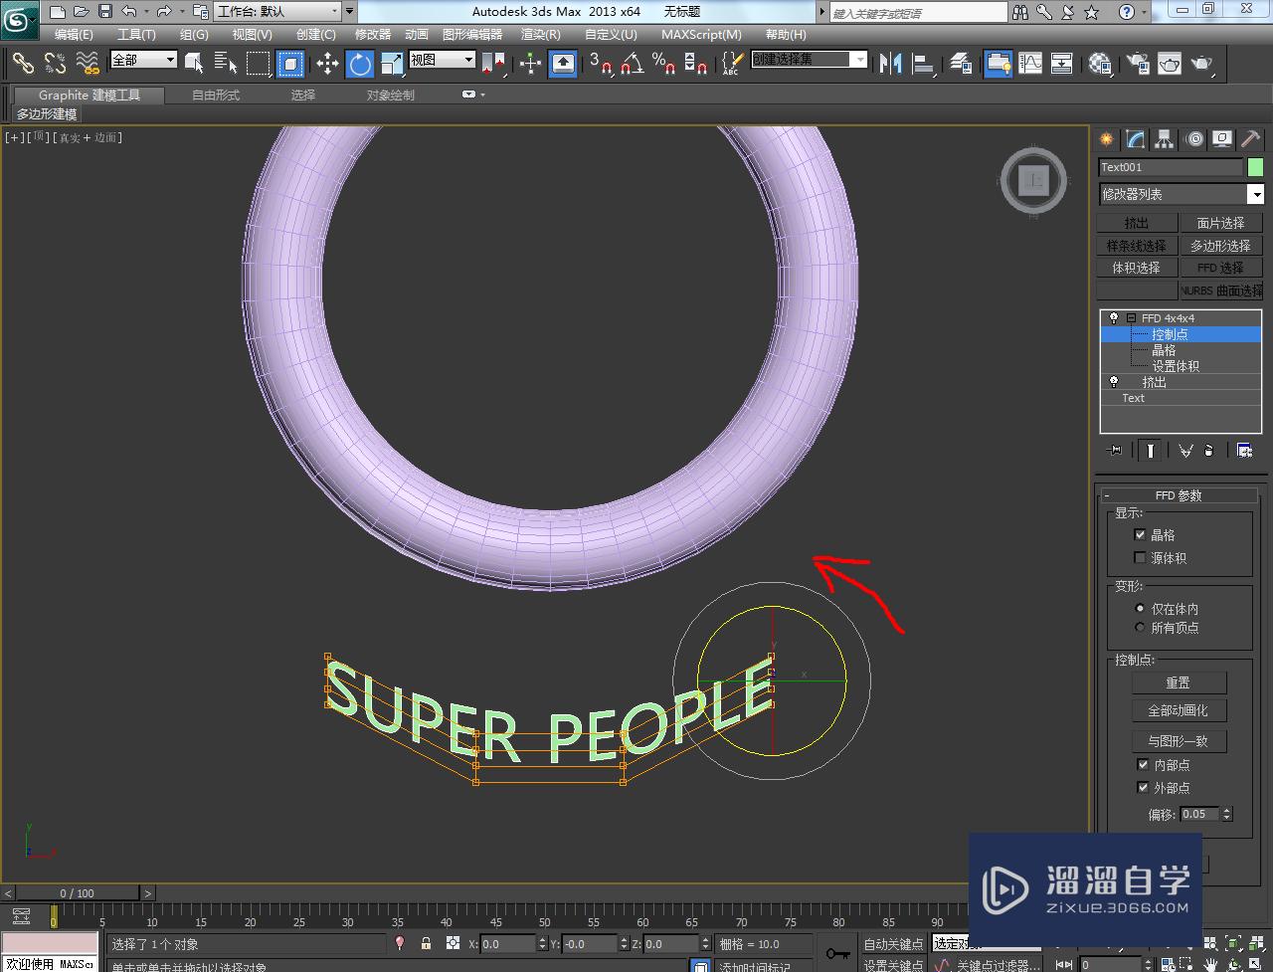Toggle the Angle Snap icon
The width and height of the screenshot is (1273, 972).
tap(632, 64)
